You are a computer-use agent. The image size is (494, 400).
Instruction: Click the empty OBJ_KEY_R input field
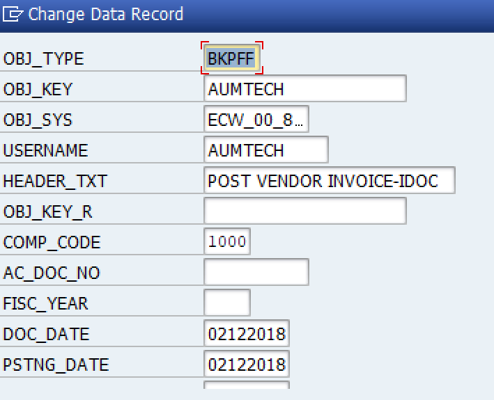(x=305, y=211)
